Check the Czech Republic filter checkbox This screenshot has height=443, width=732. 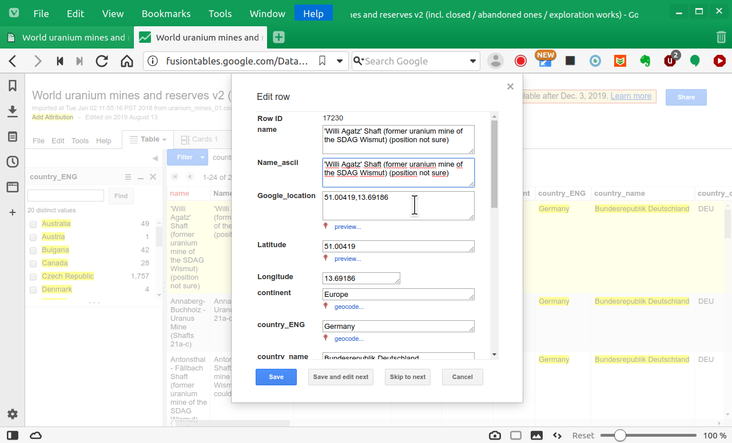pos(33,276)
